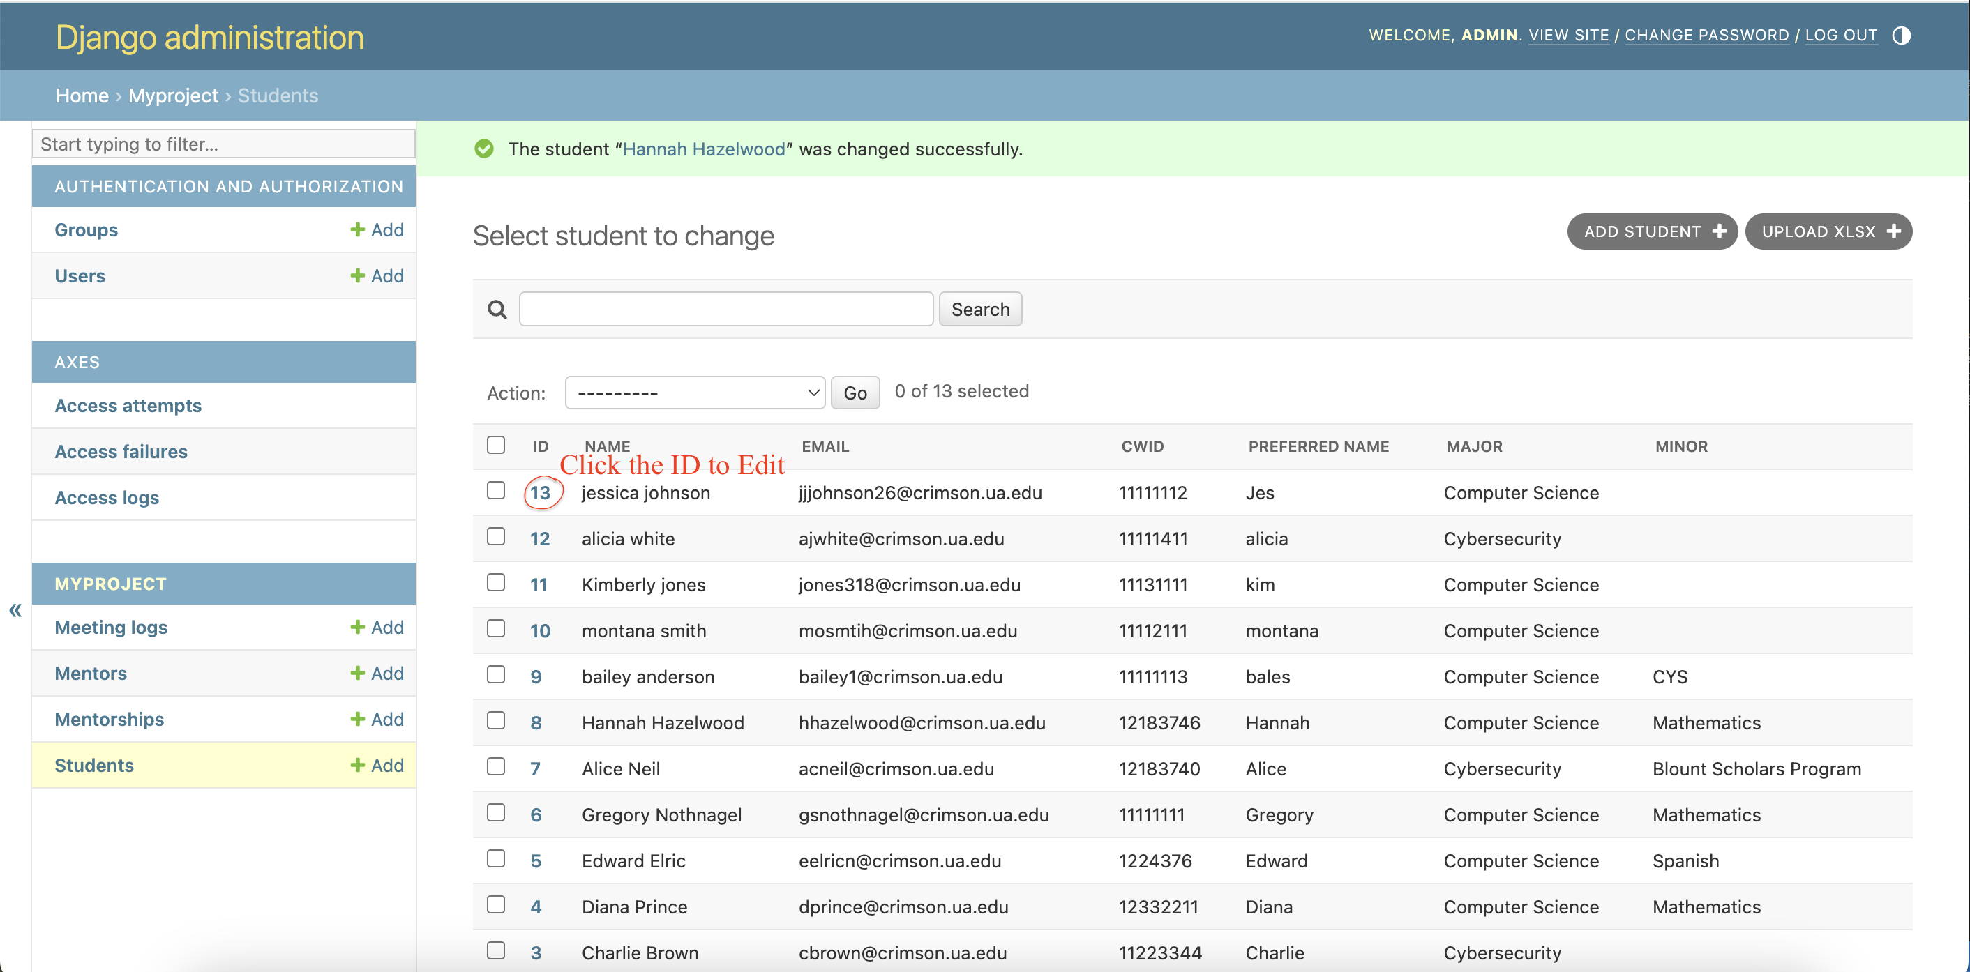The width and height of the screenshot is (1970, 972).
Task: Check the select-all checkbox in the table header
Action: pyautogui.click(x=495, y=445)
